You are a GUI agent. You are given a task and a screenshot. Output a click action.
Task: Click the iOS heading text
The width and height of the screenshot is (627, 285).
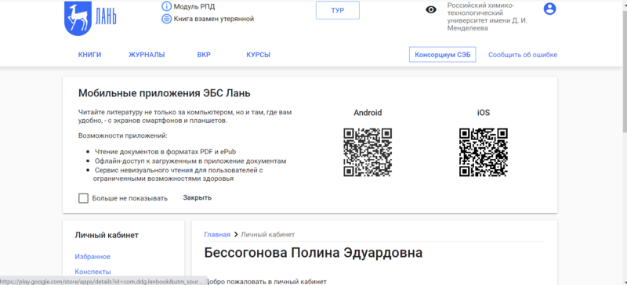click(x=484, y=113)
